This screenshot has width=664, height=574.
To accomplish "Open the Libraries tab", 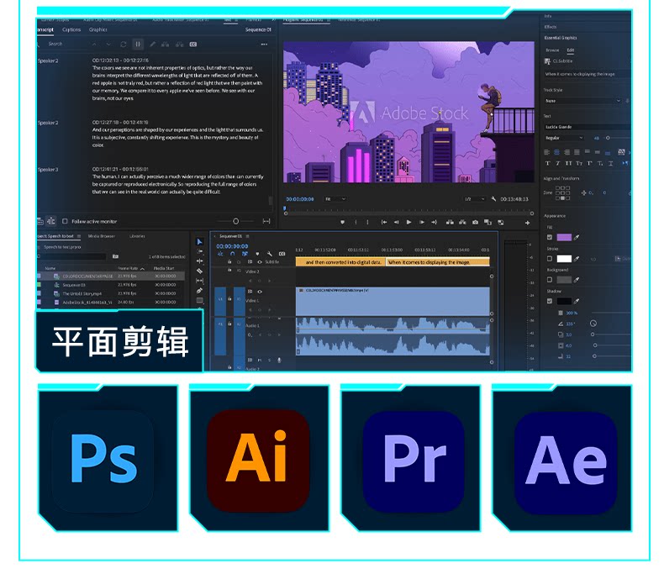I will point(137,236).
